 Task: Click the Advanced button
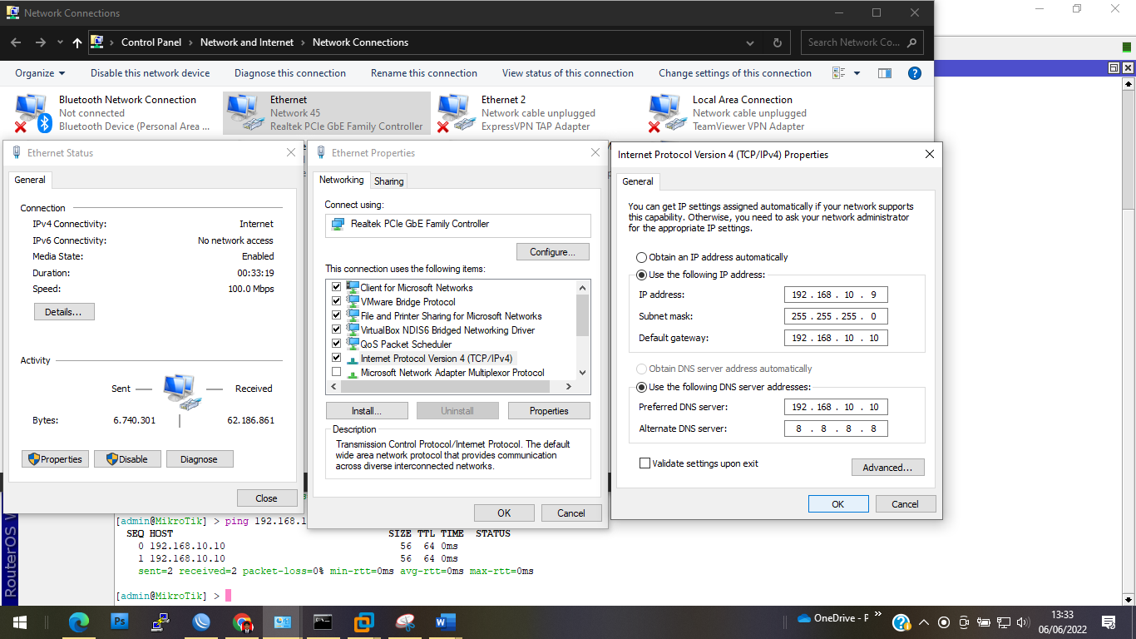[887, 468]
